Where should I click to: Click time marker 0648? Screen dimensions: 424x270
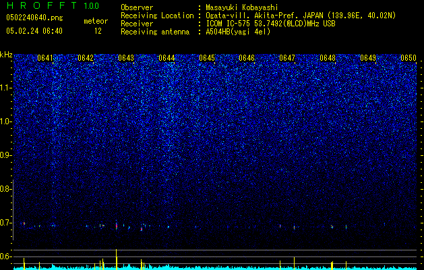[328, 58]
